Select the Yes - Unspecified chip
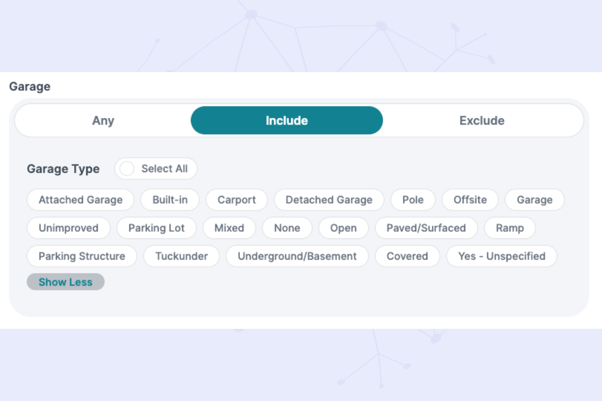This screenshot has height=401, width=602. point(502,256)
